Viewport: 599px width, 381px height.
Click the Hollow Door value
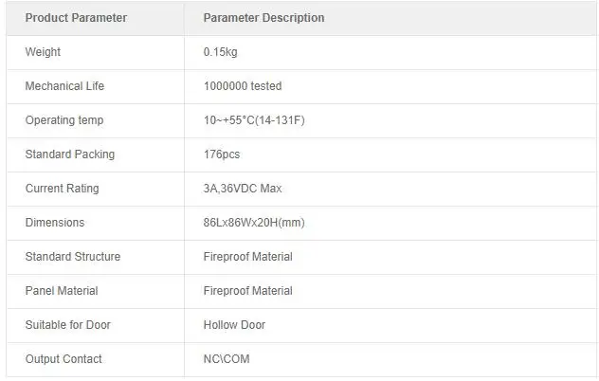click(x=234, y=325)
